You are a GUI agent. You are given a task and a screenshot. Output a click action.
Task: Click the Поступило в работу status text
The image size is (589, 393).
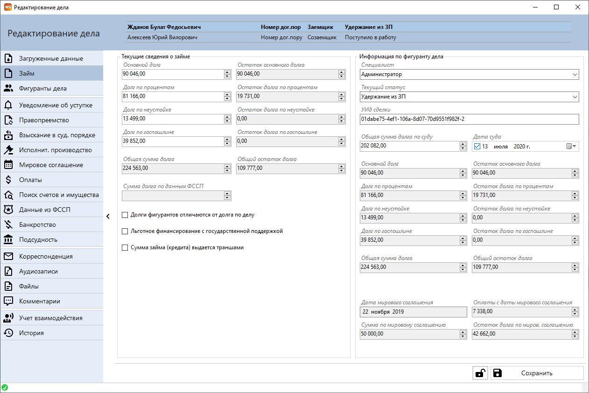[371, 37]
